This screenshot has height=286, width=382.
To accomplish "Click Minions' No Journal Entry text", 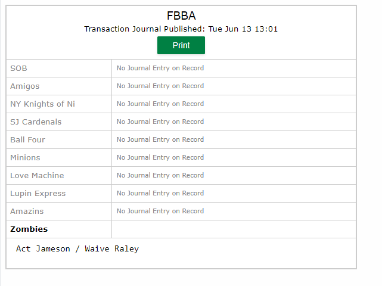I will click(x=160, y=158).
